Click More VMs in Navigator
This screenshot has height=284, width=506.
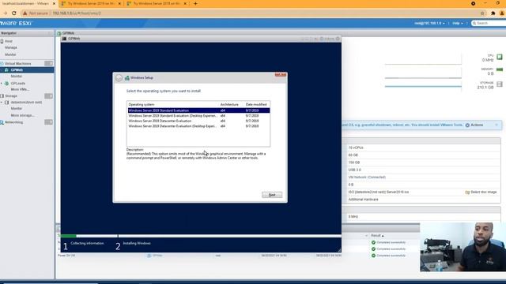(20, 89)
